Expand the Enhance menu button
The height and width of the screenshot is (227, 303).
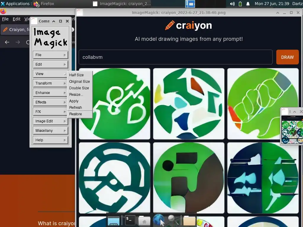[50, 93]
